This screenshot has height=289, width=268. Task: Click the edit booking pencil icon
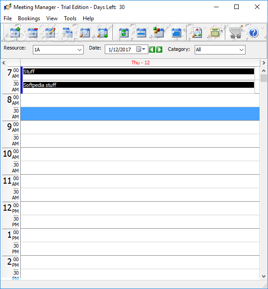coord(50,32)
